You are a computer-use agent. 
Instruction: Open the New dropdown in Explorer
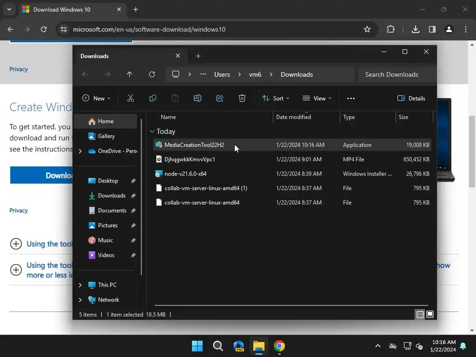click(x=96, y=99)
